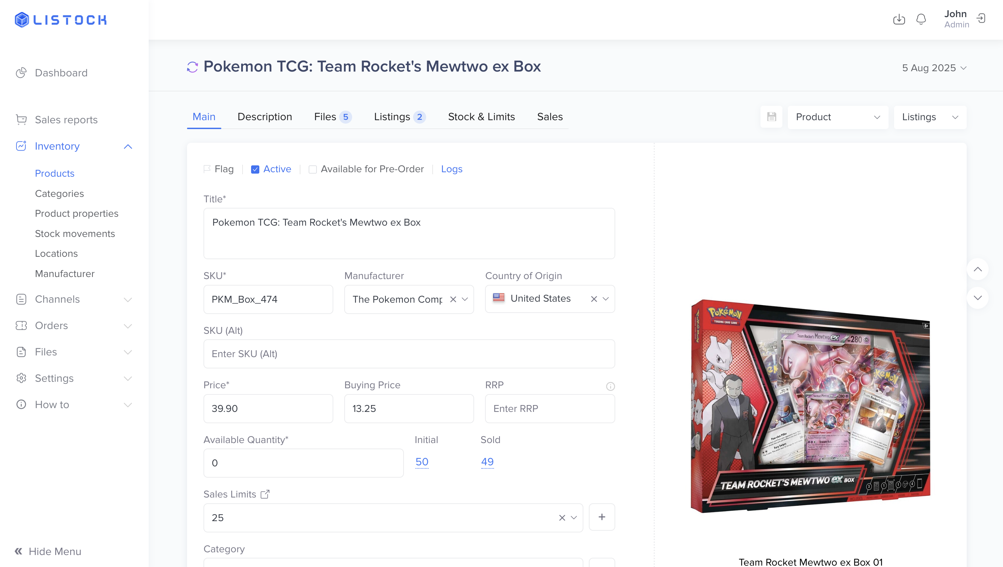Toggle the Active checkbox
This screenshot has height=567, width=1003.
[x=255, y=169]
